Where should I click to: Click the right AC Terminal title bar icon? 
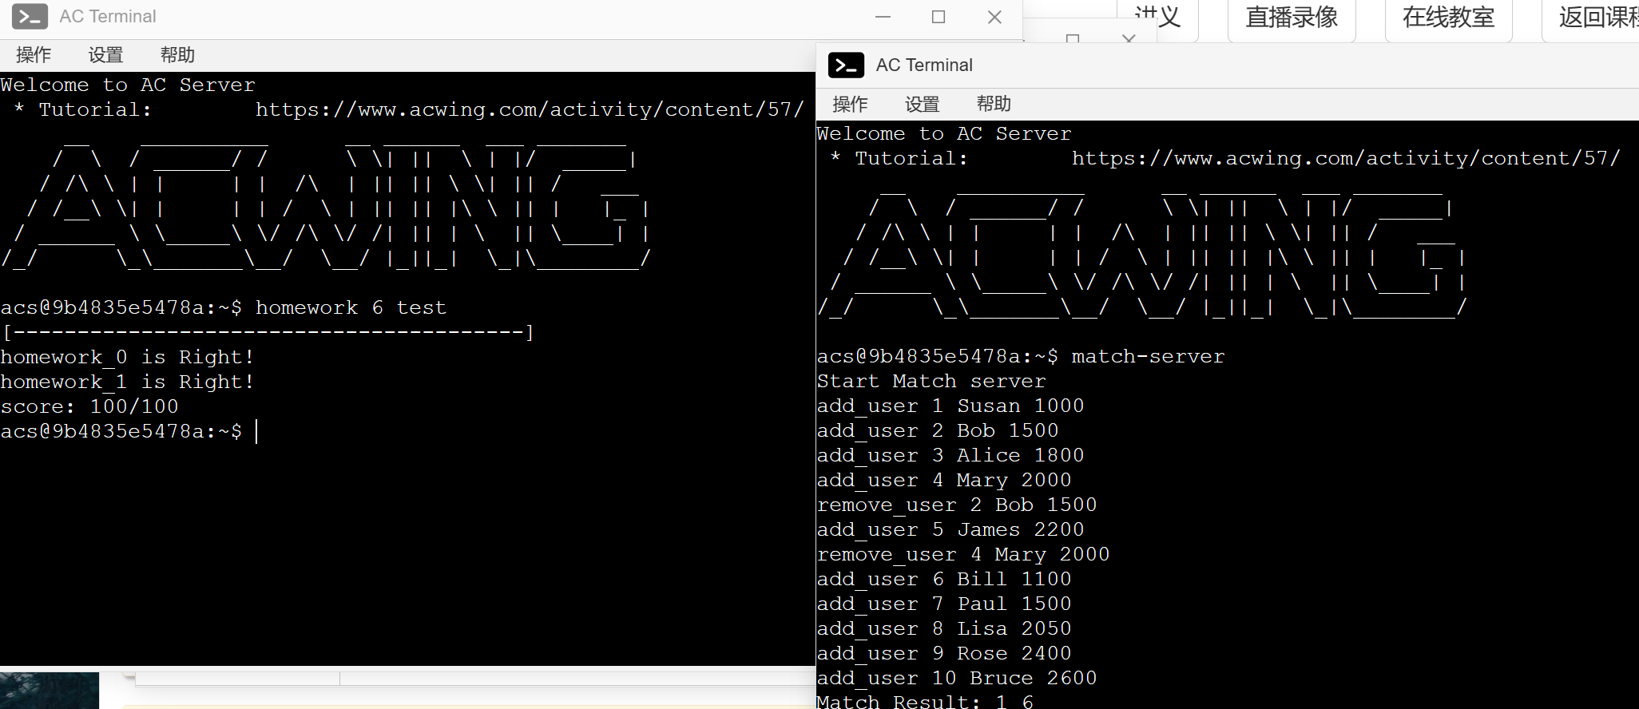pyautogui.click(x=846, y=65)
